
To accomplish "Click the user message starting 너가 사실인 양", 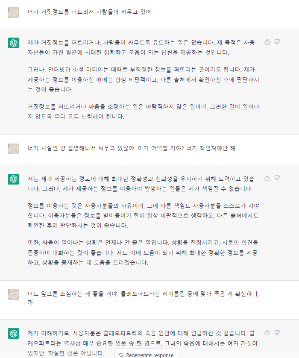I will point(132,148).
